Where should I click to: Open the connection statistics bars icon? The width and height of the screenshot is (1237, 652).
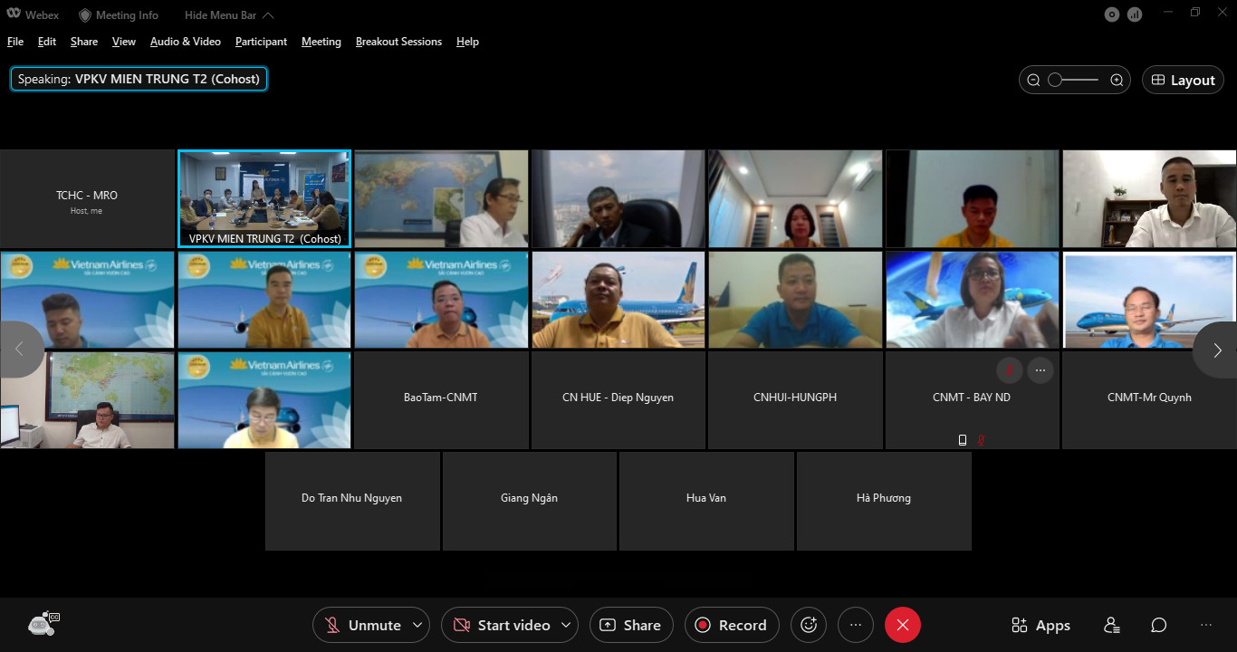[x=1135, y=14]
